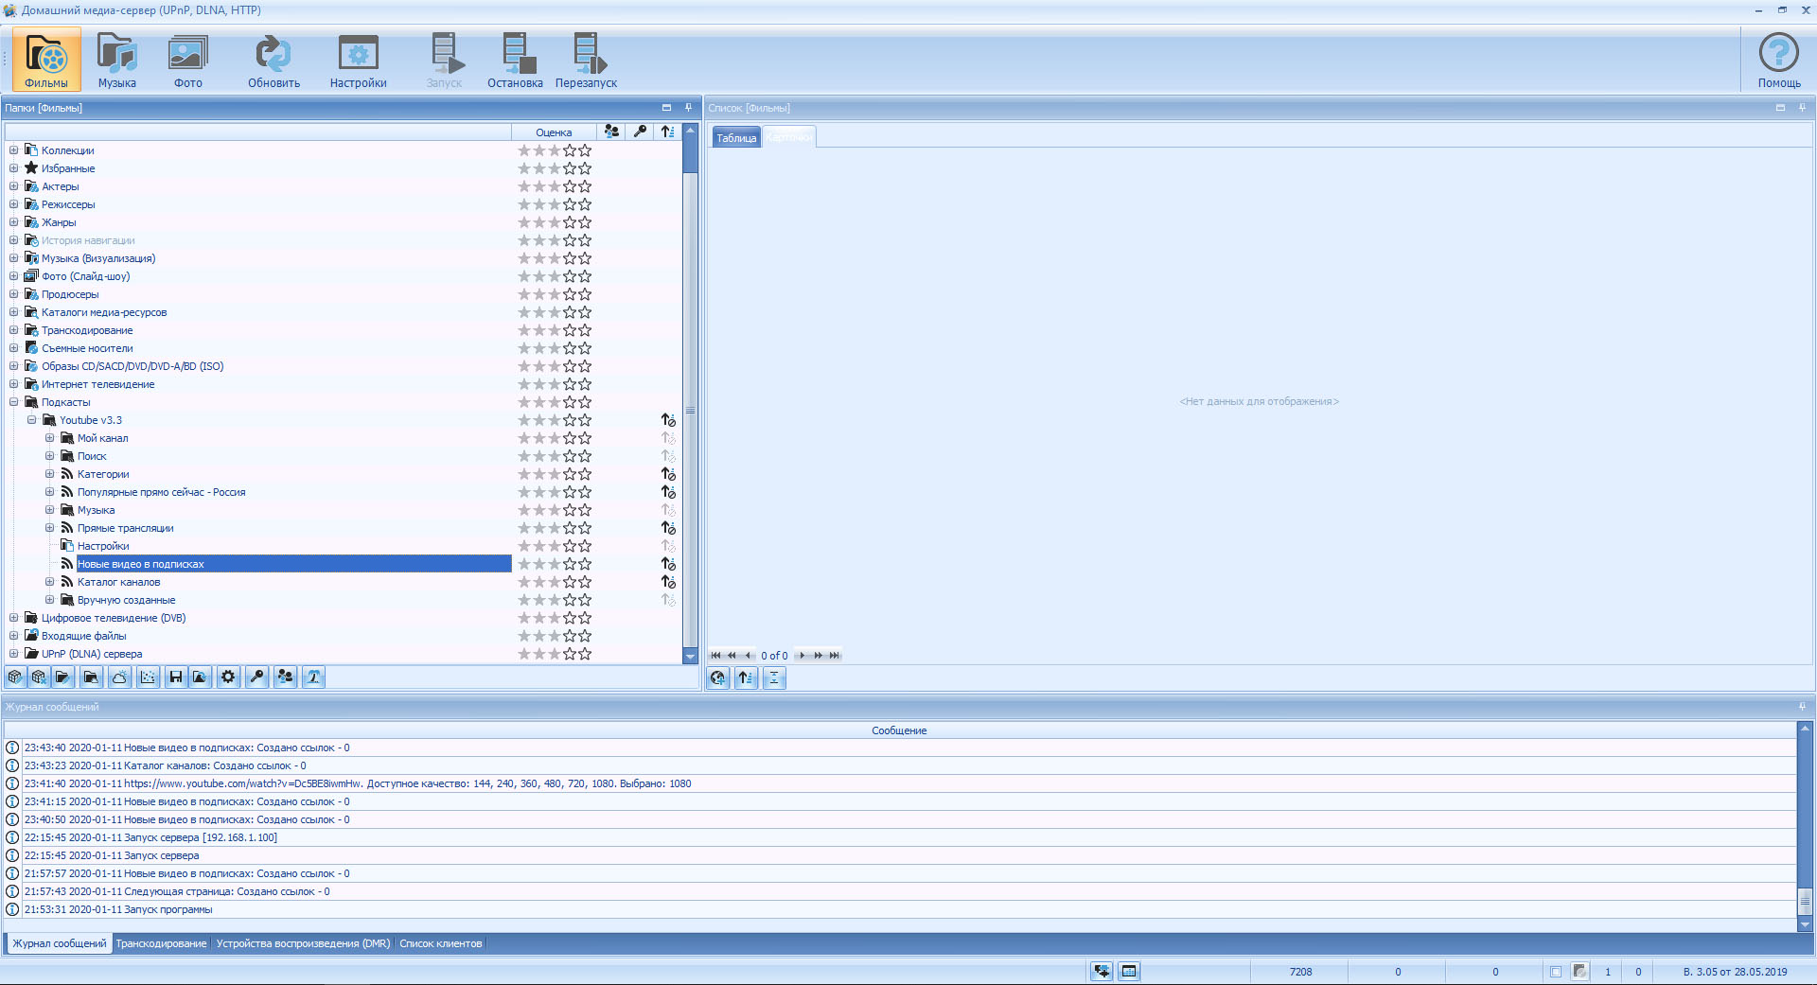Select the Прямые трансляции tree item

(125, 528)
